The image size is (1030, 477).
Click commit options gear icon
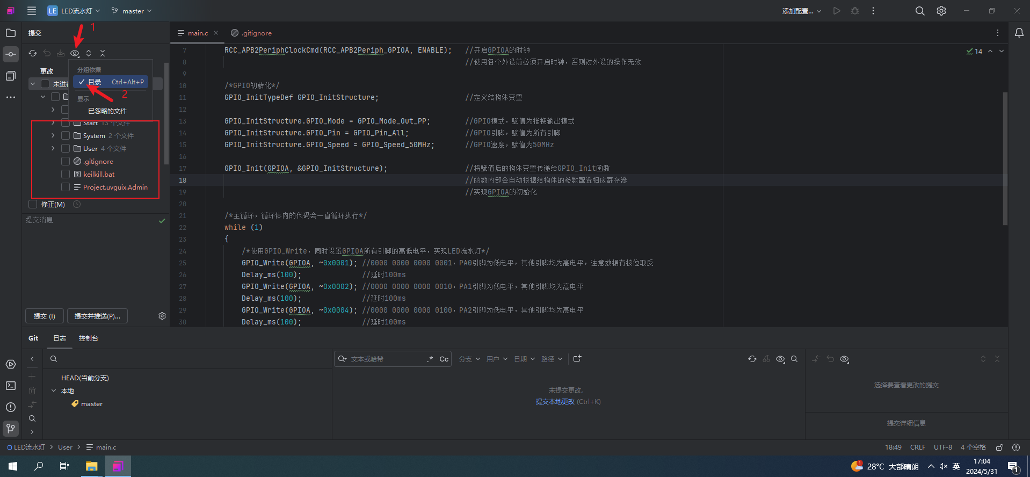click(x=162, y=316)
